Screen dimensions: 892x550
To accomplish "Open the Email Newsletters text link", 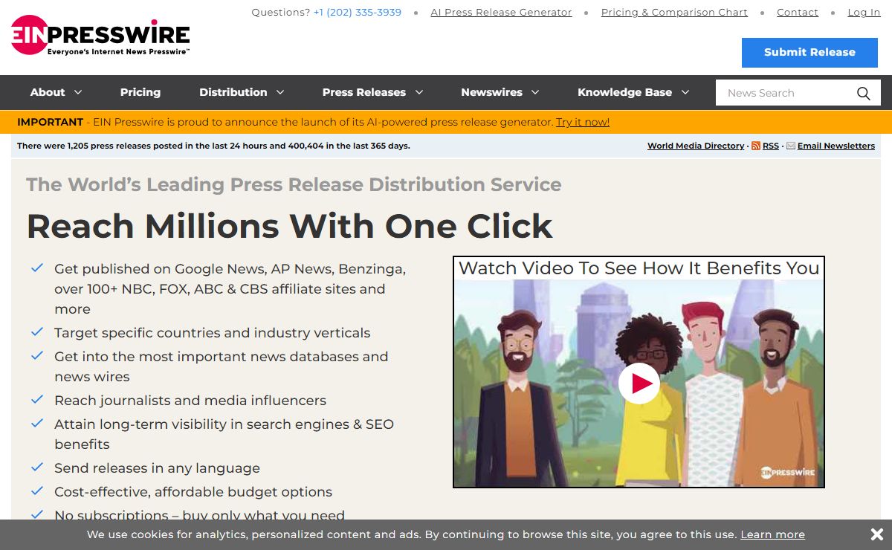I will click(836, 146).
